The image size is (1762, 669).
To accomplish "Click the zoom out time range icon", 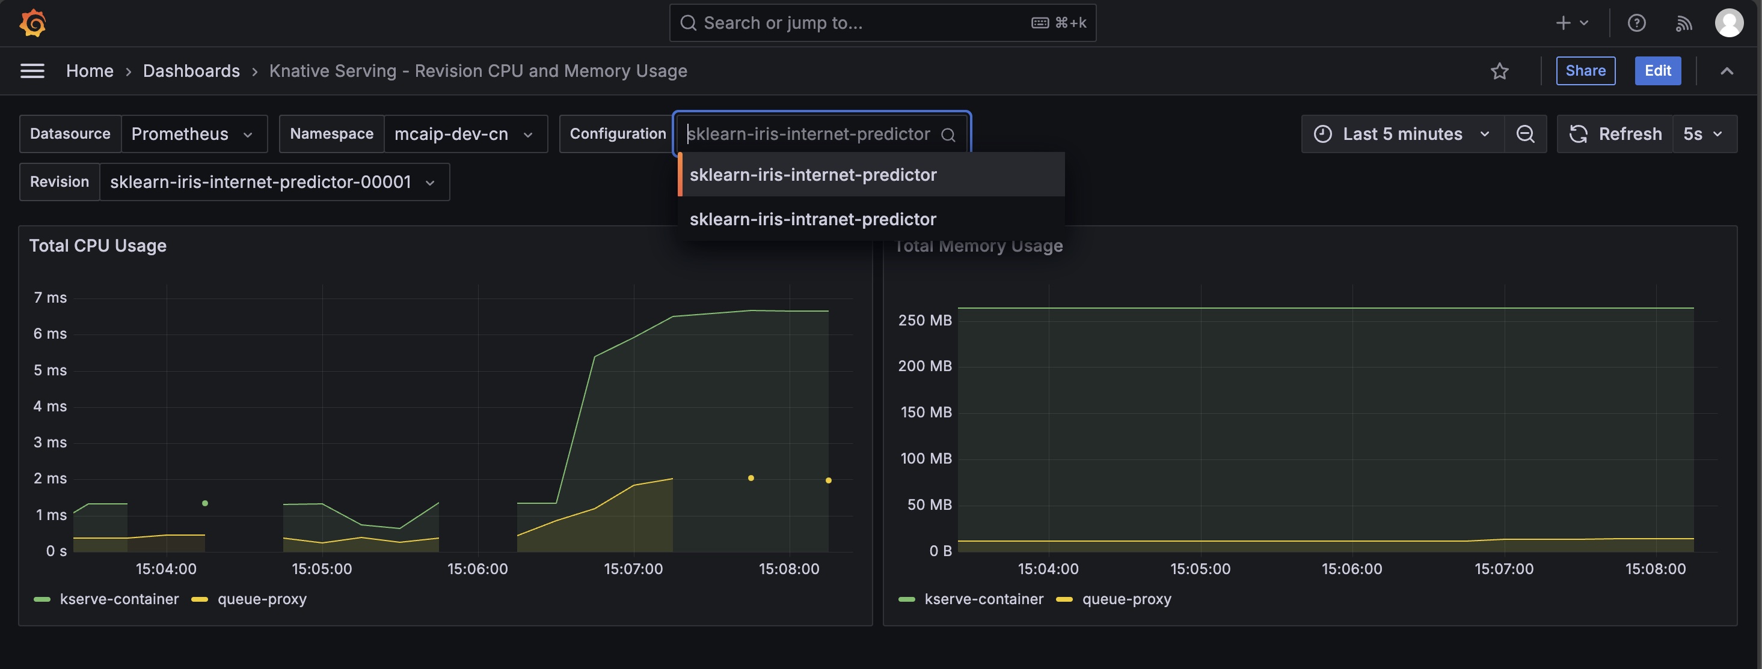I will click(1524, 134).
